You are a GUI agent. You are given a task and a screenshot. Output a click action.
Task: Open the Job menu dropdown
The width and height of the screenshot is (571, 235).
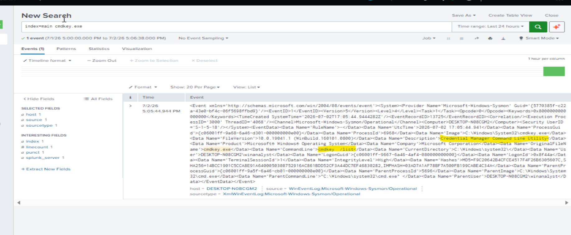click(x=429, y=38)
